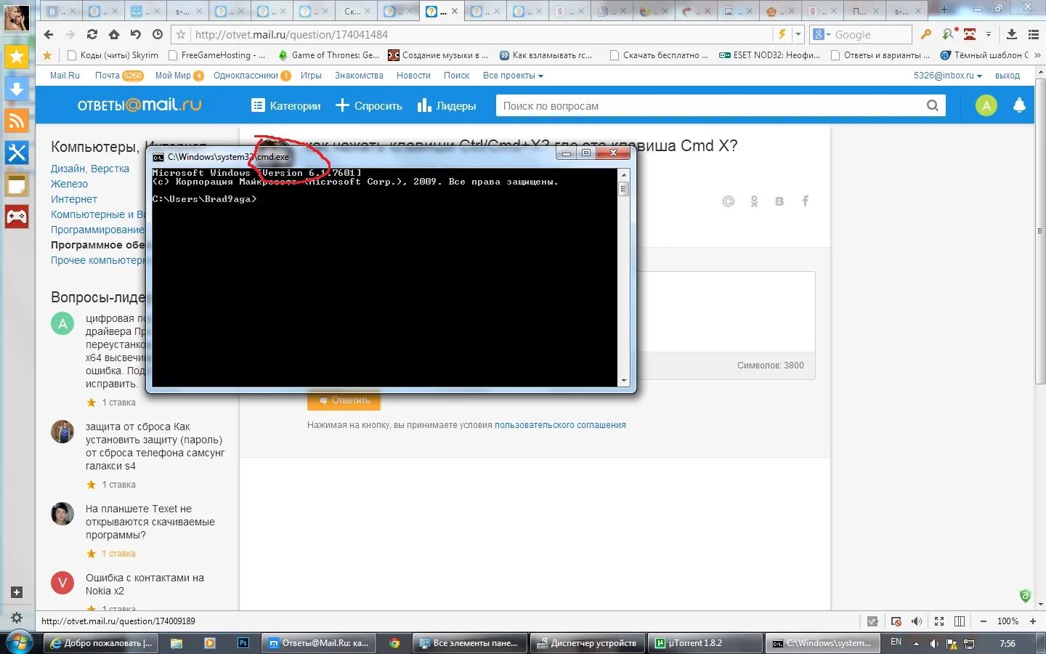Open 'Скачать бесплатно' bookmark
Screen dimensions: 1046x654
pyautogui.click(x=659, y=55)
